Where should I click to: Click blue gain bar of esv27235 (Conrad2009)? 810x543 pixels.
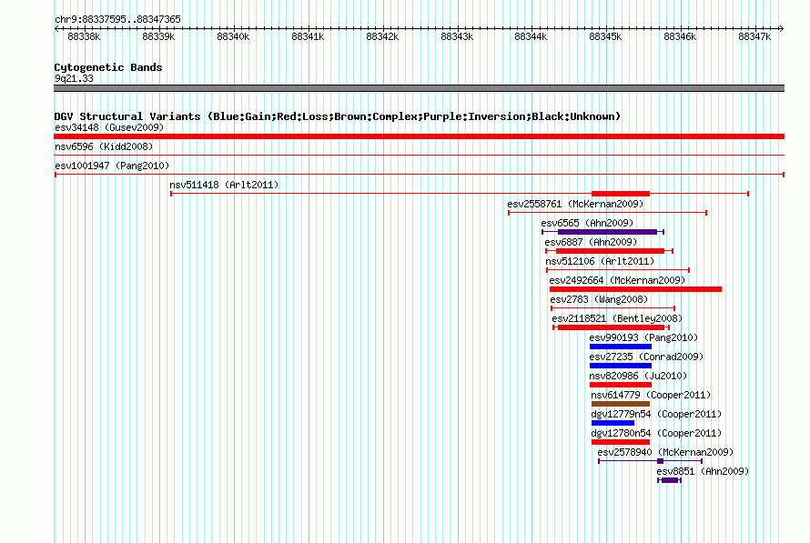(621, 366)
